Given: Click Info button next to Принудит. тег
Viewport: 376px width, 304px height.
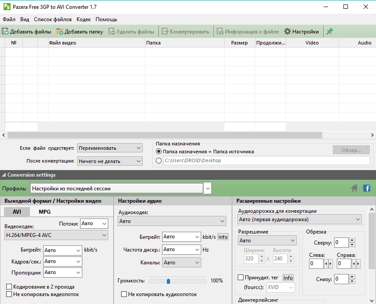Looking at the screenshot, I should coord(288,278).
